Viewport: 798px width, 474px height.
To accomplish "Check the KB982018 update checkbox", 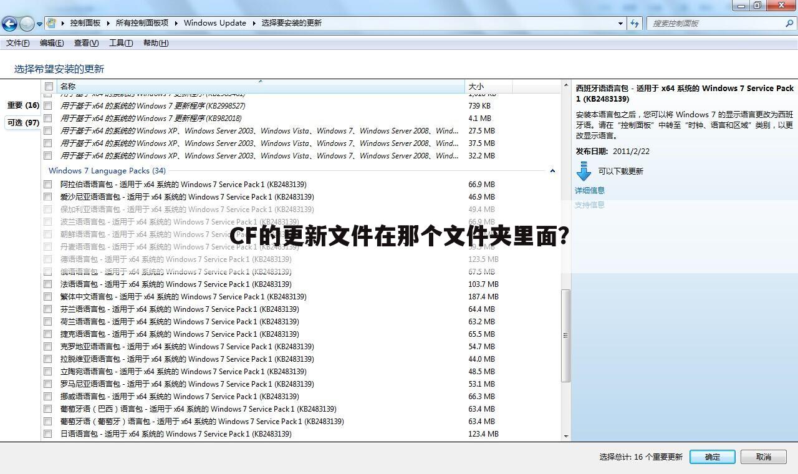I will pyautogui.click(x=48, y=119).
